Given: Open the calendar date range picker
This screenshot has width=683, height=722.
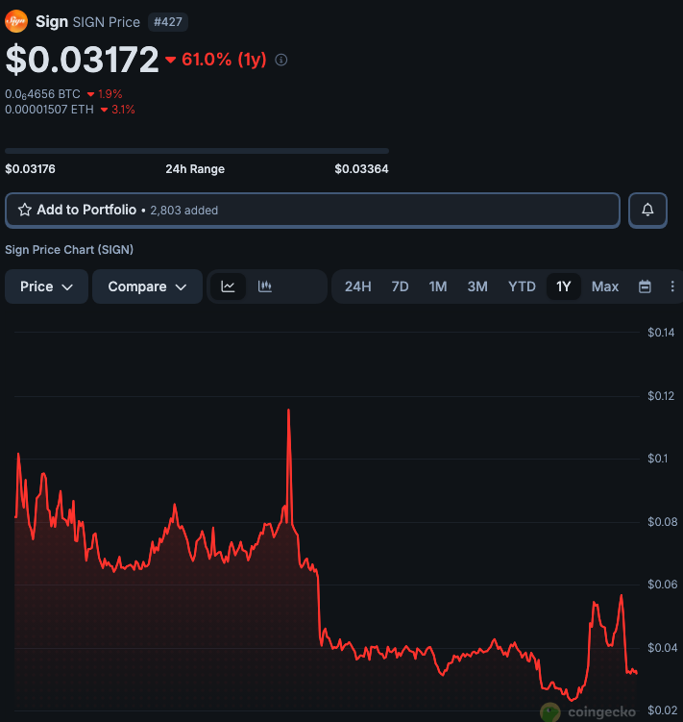Looking at the screenshot, I should (x=645, y=286).
